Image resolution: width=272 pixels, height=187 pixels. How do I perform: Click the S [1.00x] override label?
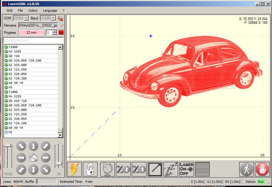point(197,182)
